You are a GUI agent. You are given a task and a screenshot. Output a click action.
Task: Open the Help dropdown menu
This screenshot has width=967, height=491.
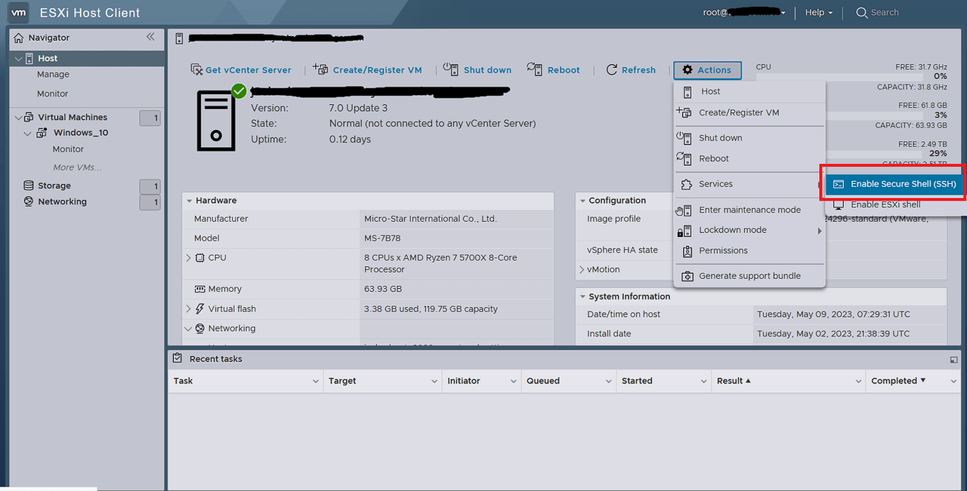[x=819, y=13]
